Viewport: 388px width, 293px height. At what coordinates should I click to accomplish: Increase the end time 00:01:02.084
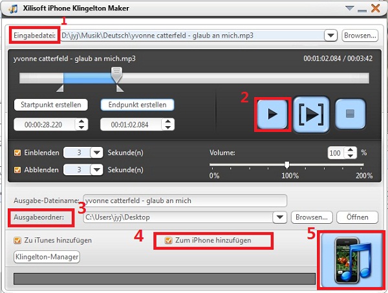pyautogui.click(x=167, y=121)
